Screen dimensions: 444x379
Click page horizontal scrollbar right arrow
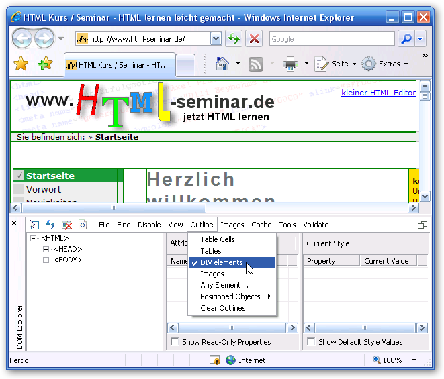(x=413, y=208)
